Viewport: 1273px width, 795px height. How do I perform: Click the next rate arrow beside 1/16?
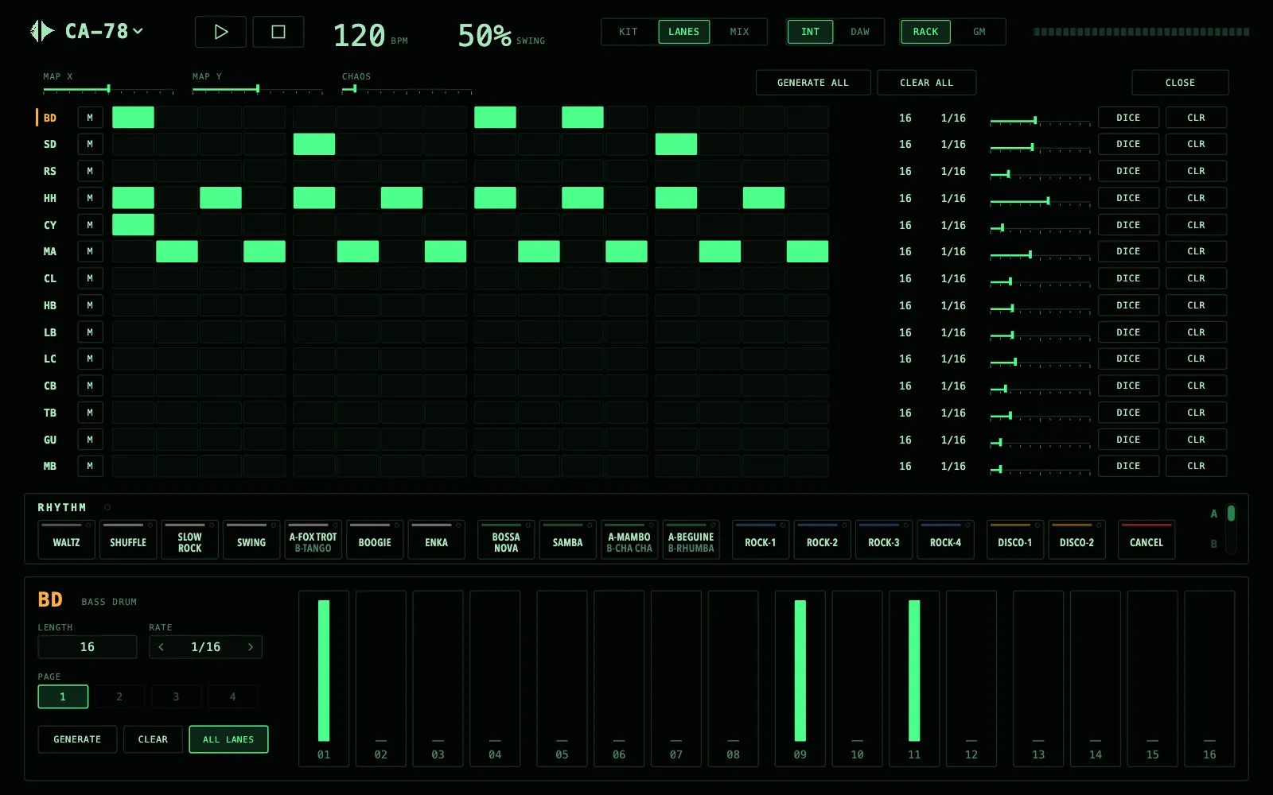251,647
